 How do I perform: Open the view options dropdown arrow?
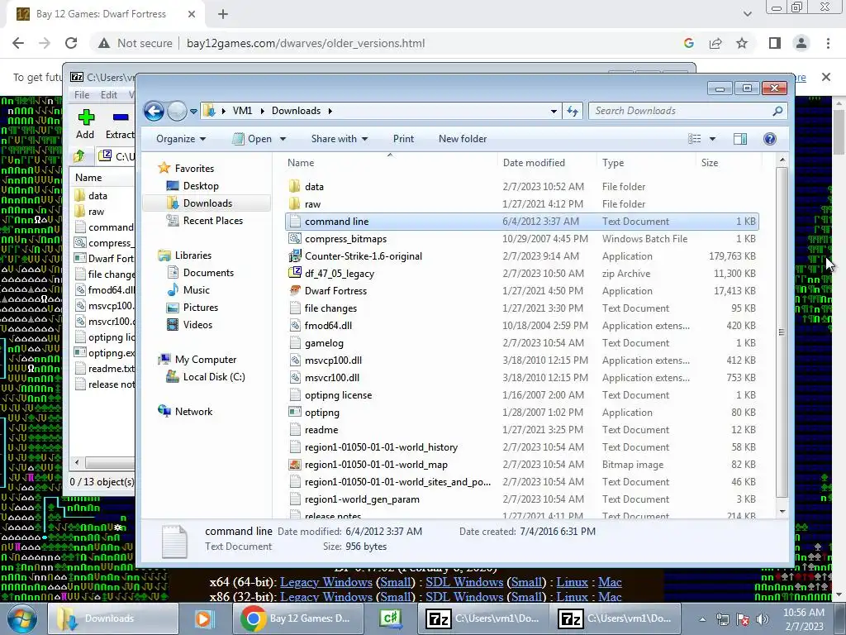(x=712, y=139)
